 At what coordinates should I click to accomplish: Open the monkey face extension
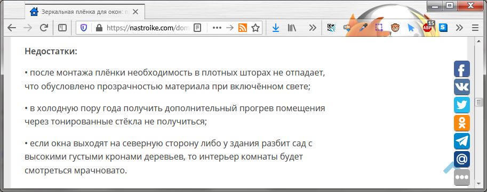[395, 28]
